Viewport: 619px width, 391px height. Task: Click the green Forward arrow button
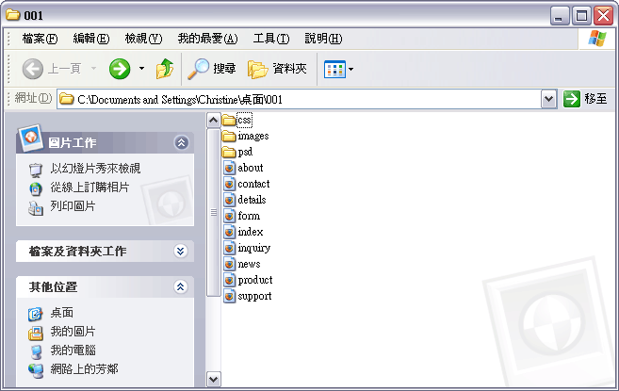[120, 69]
